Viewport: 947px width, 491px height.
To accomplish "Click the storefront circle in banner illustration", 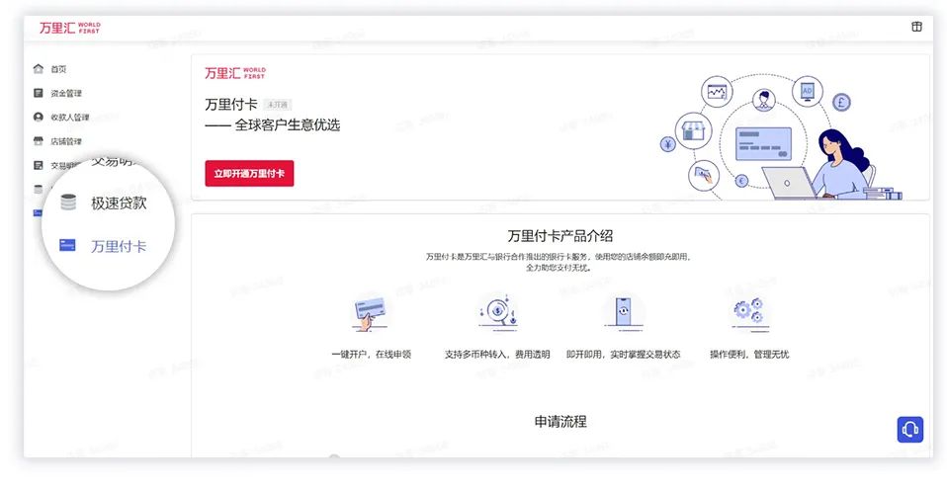I will (x=693, y=131).
